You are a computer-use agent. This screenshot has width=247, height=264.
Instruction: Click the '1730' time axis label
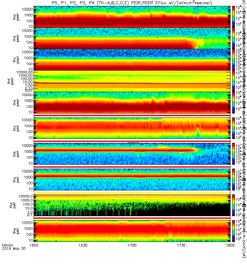181,245
